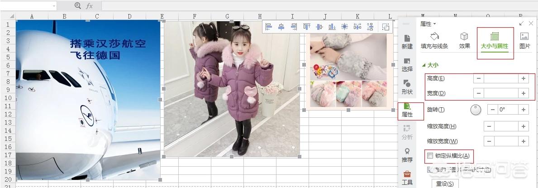The image size is (538, 188).
Task: Click inside the formula bar
Action: [x=319, y=6]
